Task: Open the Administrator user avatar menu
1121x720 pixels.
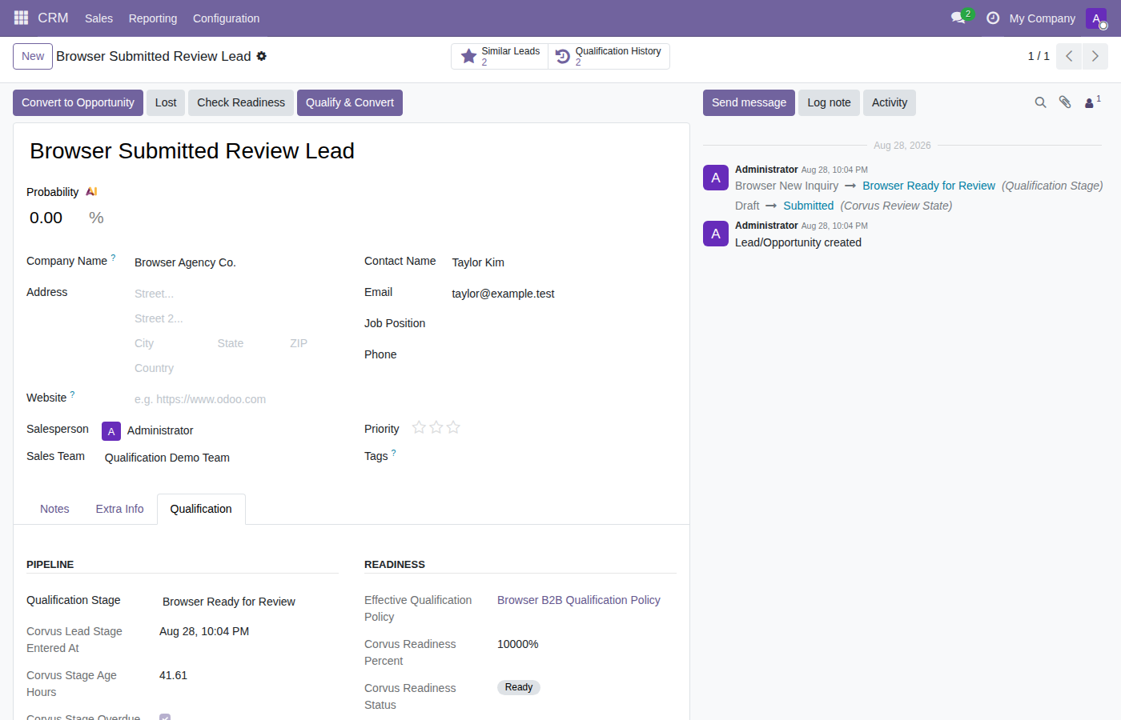Action: tap(1096, 18)
